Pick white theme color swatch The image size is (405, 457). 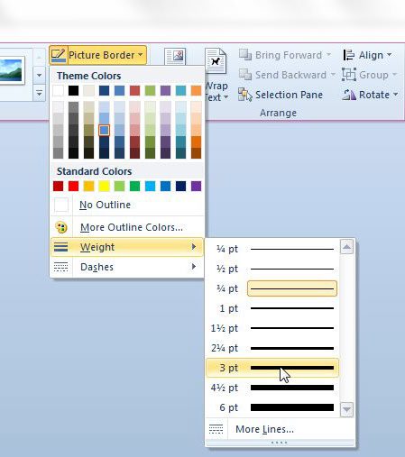[59, 90]
